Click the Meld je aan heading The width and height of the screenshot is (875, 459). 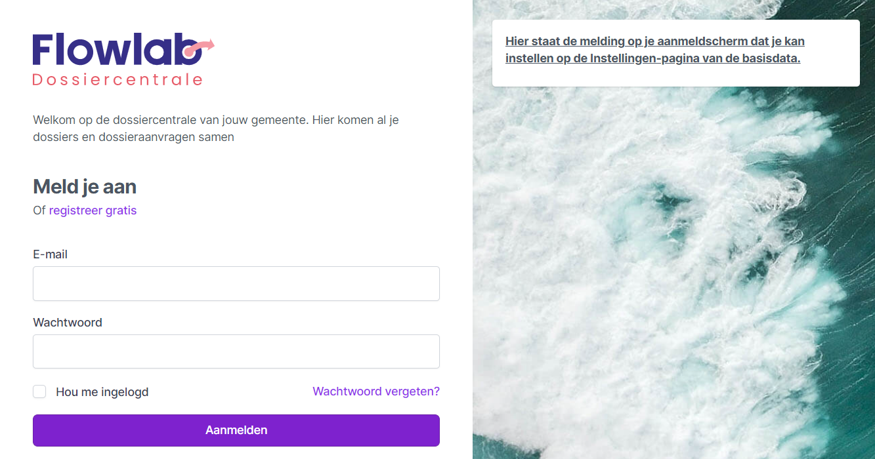click(x=85, y=187)
